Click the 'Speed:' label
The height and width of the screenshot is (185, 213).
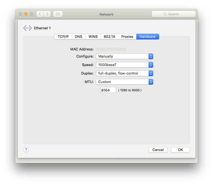tap(88, 65)
